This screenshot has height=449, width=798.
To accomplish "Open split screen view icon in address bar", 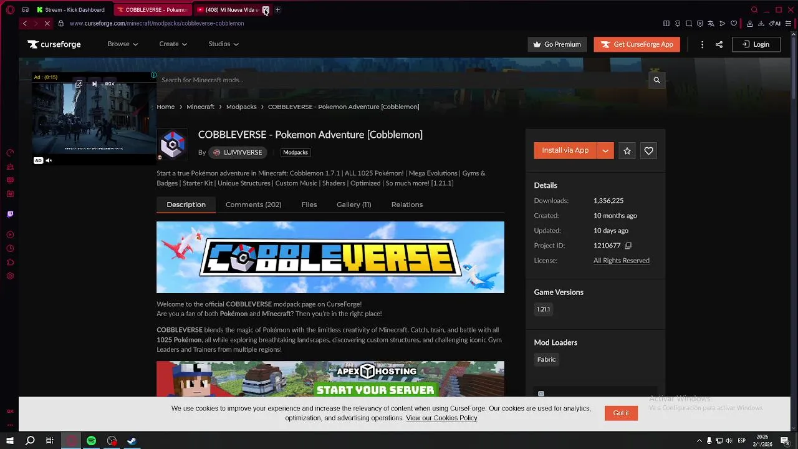I will [666, 24].
